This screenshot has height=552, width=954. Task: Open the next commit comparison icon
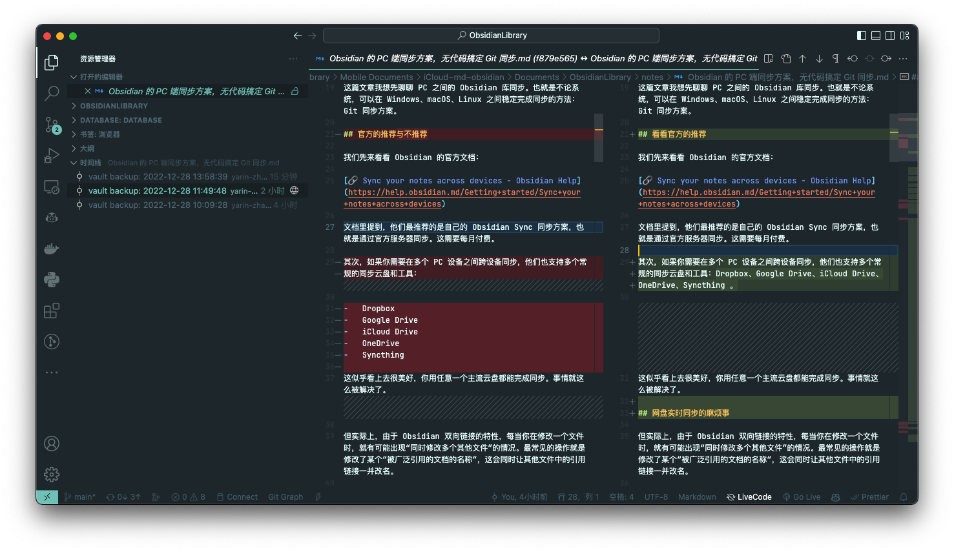click(x=886, y=58)
